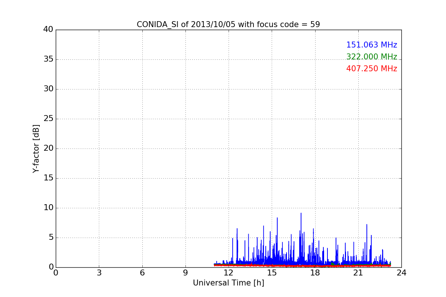Select the 322.000 MHz legend label
This screenshot has height=297, width=446.
pyautogui.click(x=372, y=57)
